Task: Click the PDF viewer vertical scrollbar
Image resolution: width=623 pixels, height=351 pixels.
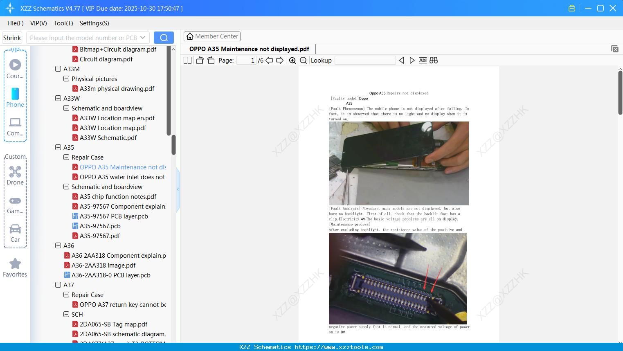Action: 620,93
